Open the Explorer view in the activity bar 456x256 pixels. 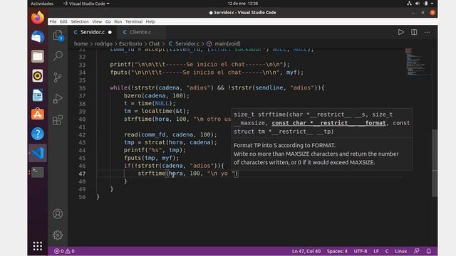[x=58, y=36]
